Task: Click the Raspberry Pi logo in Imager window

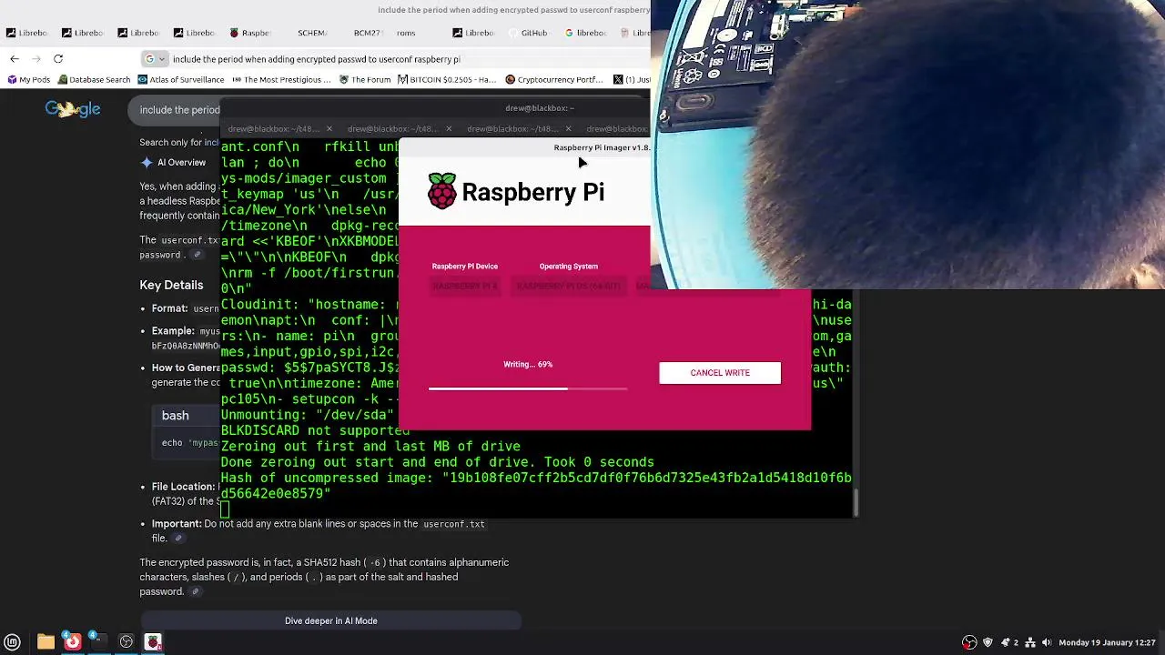Action: coord(442,191)
